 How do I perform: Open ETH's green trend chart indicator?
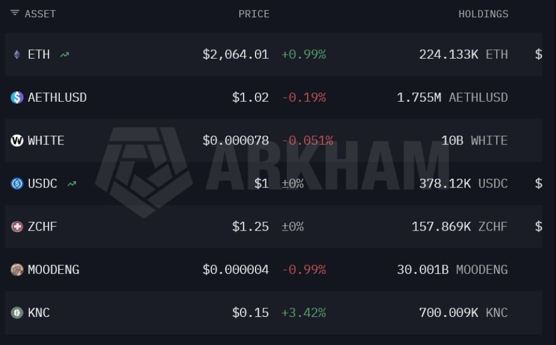click(63, 54)
